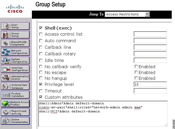The image size is (175, 129).
Task: Open Administration Control padlock icon
Action: (6, 78)
